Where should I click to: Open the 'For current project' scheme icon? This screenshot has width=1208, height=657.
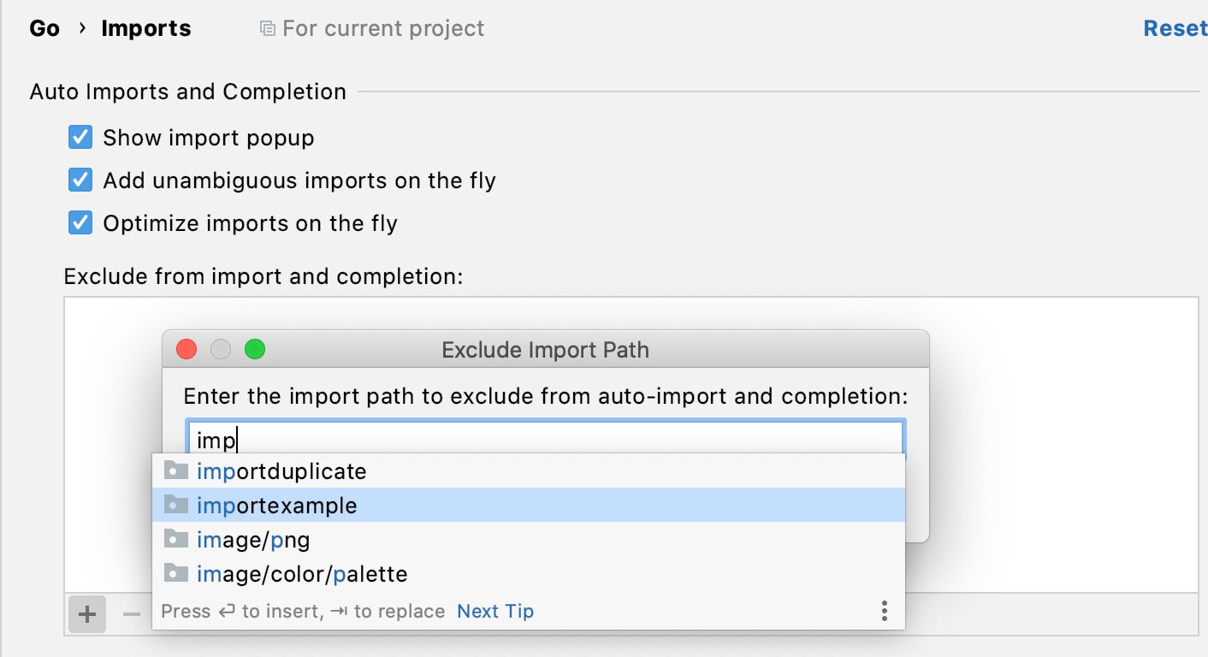click(x=265, y=27)
